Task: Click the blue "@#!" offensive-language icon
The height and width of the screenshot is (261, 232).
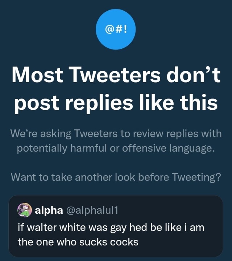Action: click(116, 29)
